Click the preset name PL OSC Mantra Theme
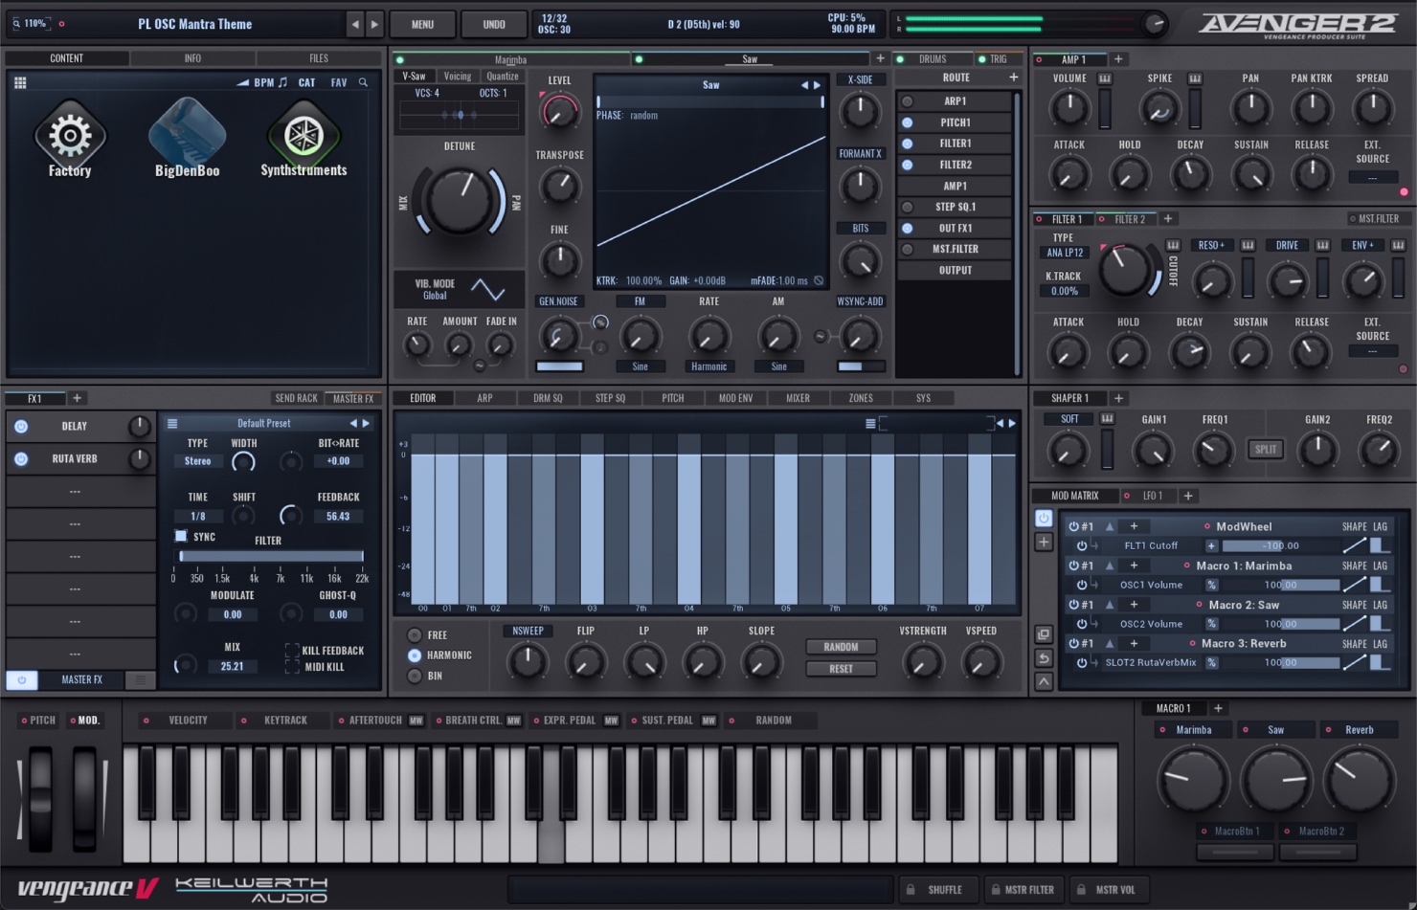 tap(195, 24)
